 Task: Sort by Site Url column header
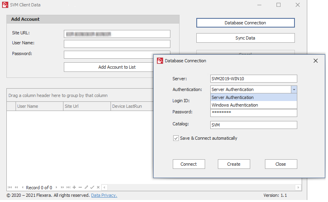click(x=87, y=106)
